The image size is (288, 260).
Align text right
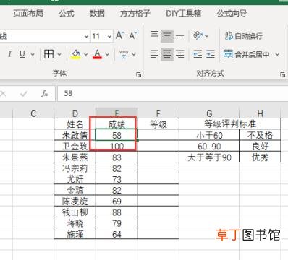point(179,54)
